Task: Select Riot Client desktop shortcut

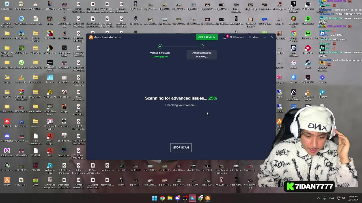Action: pos(308,50)
